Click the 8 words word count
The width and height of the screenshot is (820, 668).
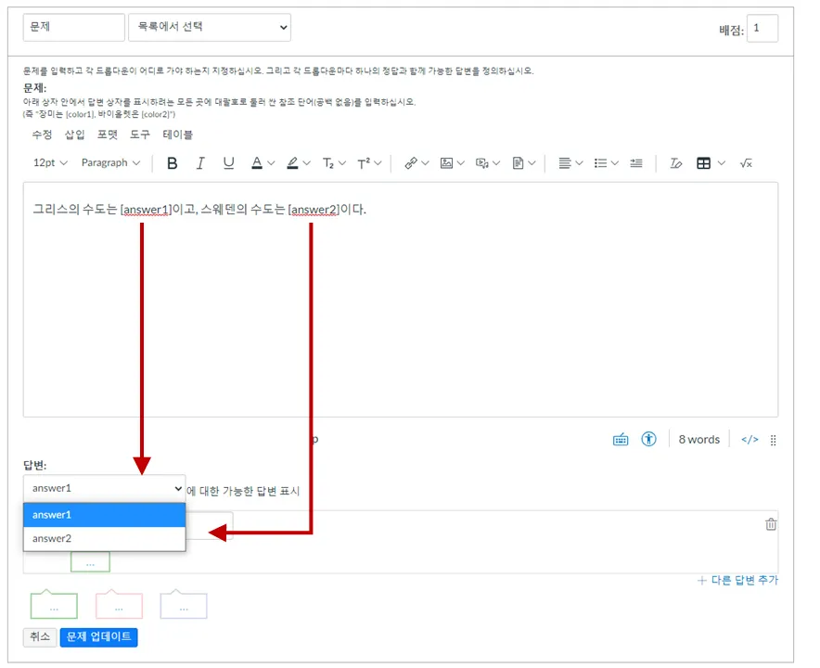(699, 440)
